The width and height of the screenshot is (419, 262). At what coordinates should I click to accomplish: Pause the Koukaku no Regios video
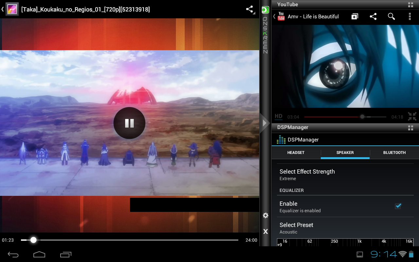(129, 123)
